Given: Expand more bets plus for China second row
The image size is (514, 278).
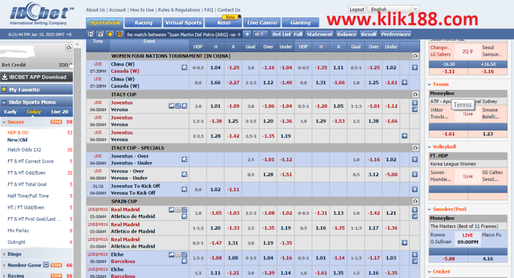Looking at the screenshot, I should pyautogui.click(x=405, y=83).
